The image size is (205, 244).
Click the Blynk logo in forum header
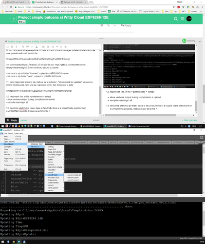point(14,19)
